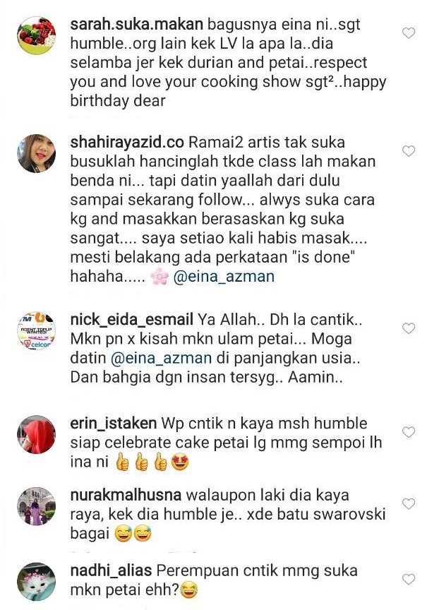Viewport: 439px width, 610px height.
Task: Open nurakmalhusna's profile photo
Action: pos(37,506)
